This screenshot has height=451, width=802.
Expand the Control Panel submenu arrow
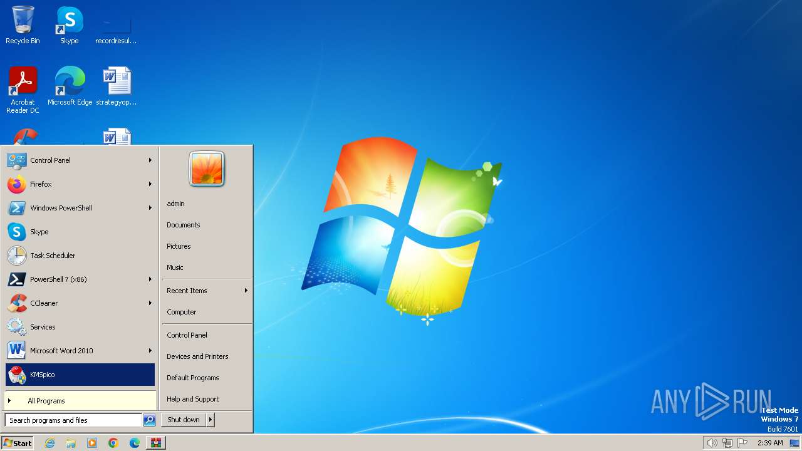[x=150, y=160]
